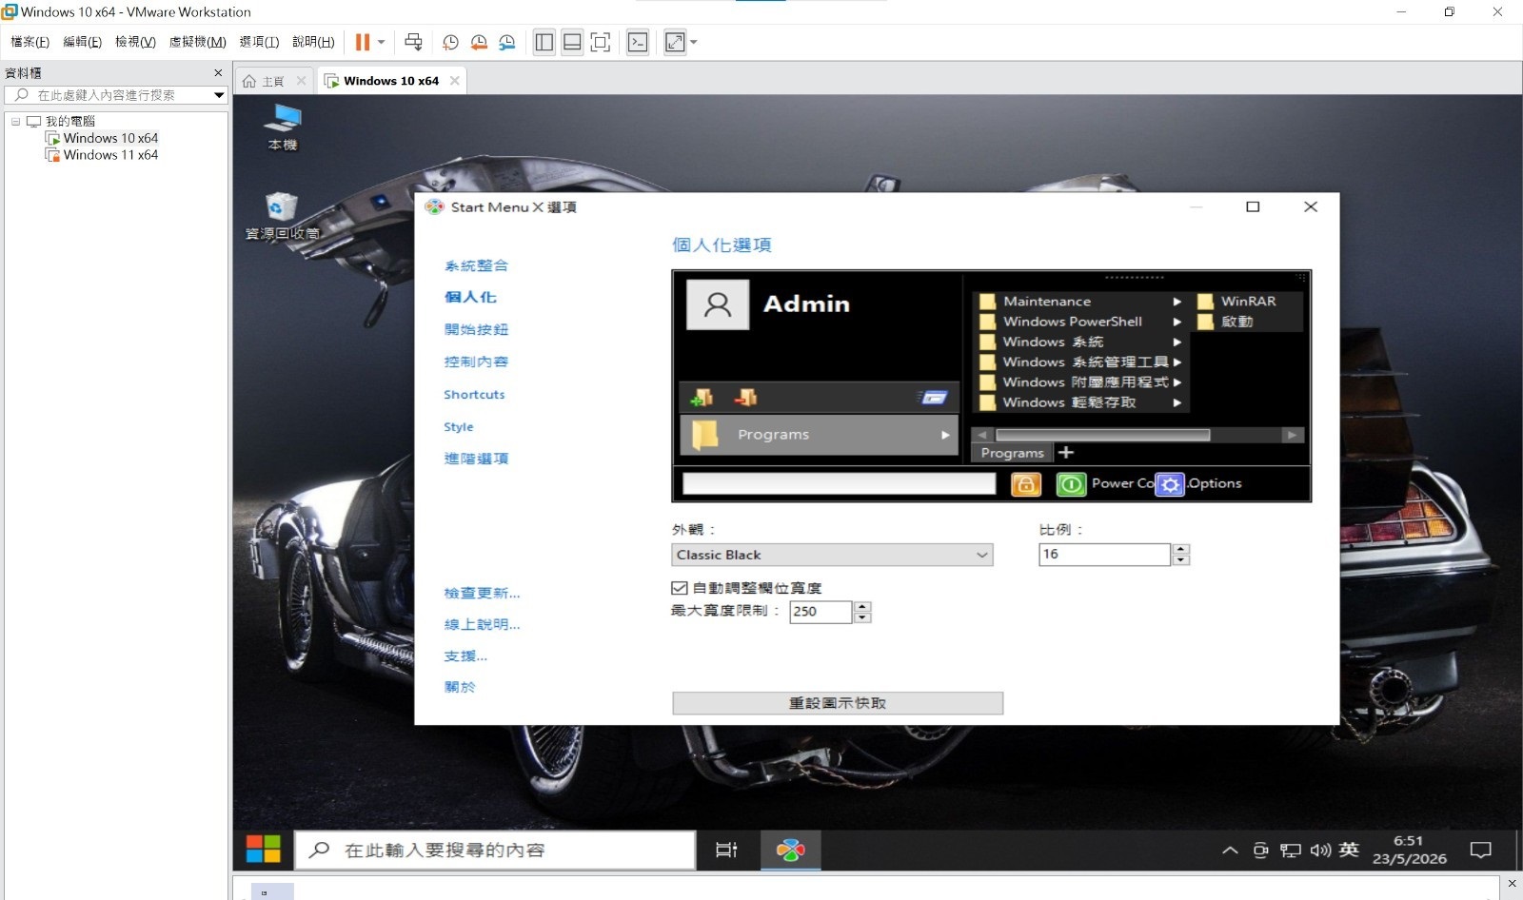Decrease 最大寬度限制 with the down arrow
Screen dimensions: 1523x900
click(862, 617)
